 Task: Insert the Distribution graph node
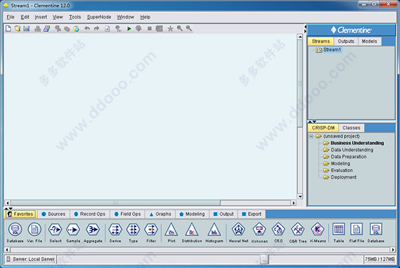(192, 232)
